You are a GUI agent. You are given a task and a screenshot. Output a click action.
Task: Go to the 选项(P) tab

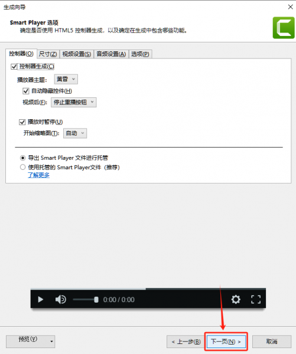point(140,54)
